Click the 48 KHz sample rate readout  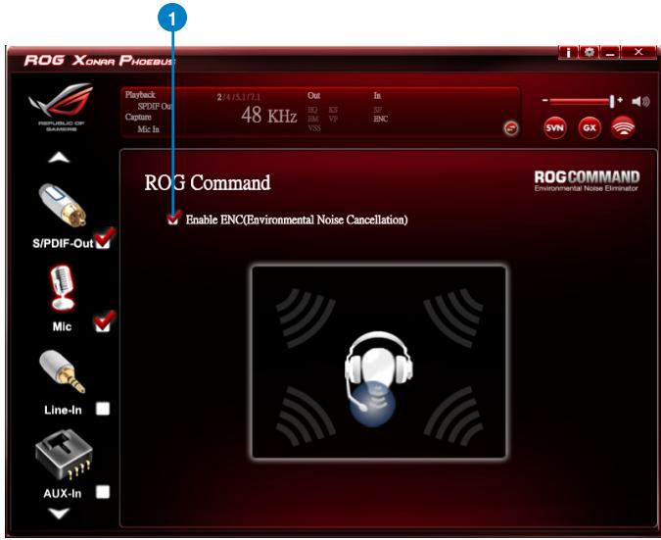269,115
